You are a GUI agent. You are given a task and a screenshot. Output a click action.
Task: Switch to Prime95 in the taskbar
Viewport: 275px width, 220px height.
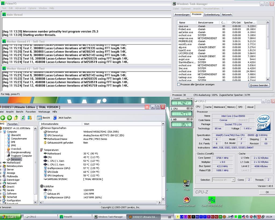[75, 217]
